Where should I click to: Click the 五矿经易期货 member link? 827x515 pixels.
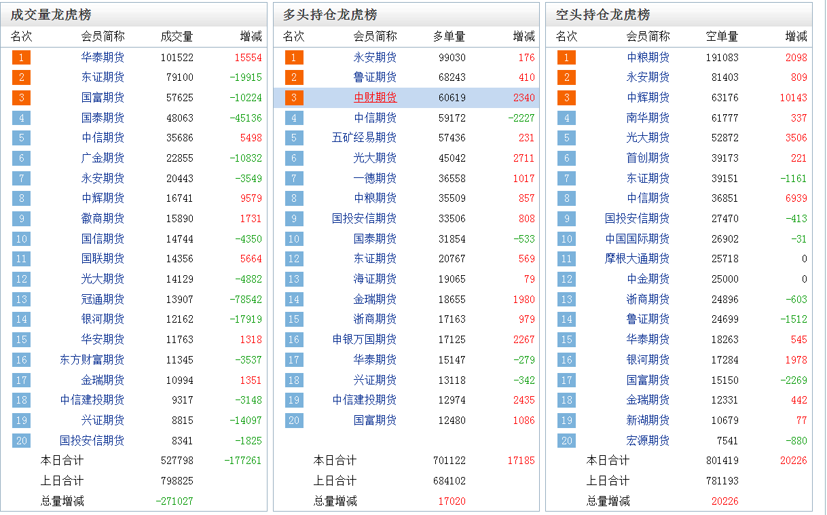click(364, 138)
